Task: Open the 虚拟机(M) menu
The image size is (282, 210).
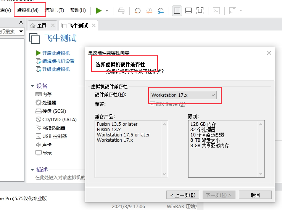Action: click(28, 10)
